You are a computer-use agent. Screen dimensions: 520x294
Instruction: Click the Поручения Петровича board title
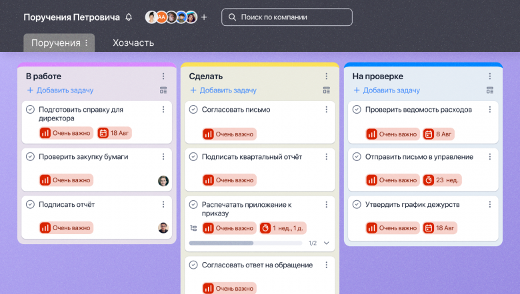tap(71, 17)
